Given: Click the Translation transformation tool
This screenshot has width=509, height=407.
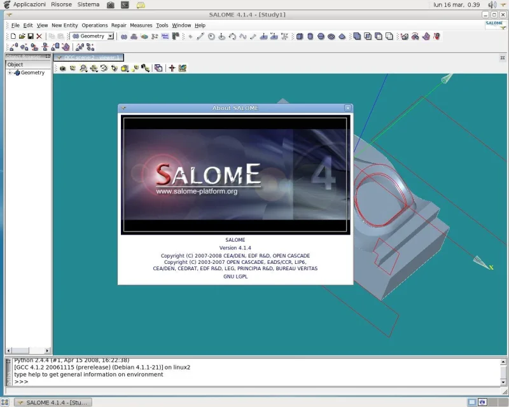Looking at the screenshot, I should [13, 48].
